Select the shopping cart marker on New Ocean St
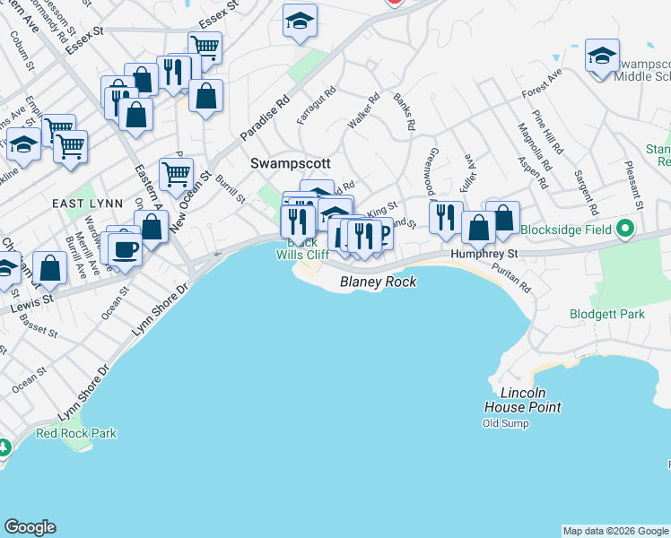This screenshot has width=671, height=538. pos(177,175)
